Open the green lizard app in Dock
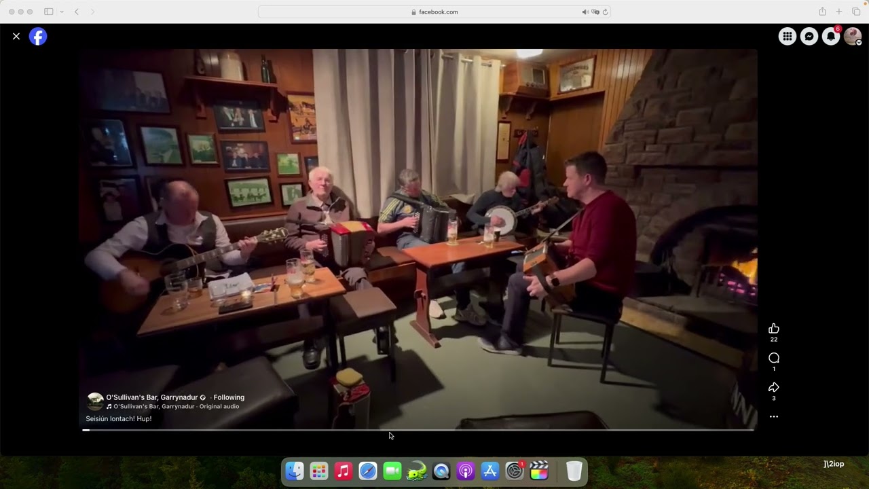 click(417, 471)
